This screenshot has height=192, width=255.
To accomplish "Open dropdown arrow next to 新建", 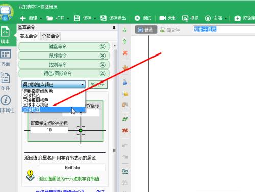I will coord(41,18).
